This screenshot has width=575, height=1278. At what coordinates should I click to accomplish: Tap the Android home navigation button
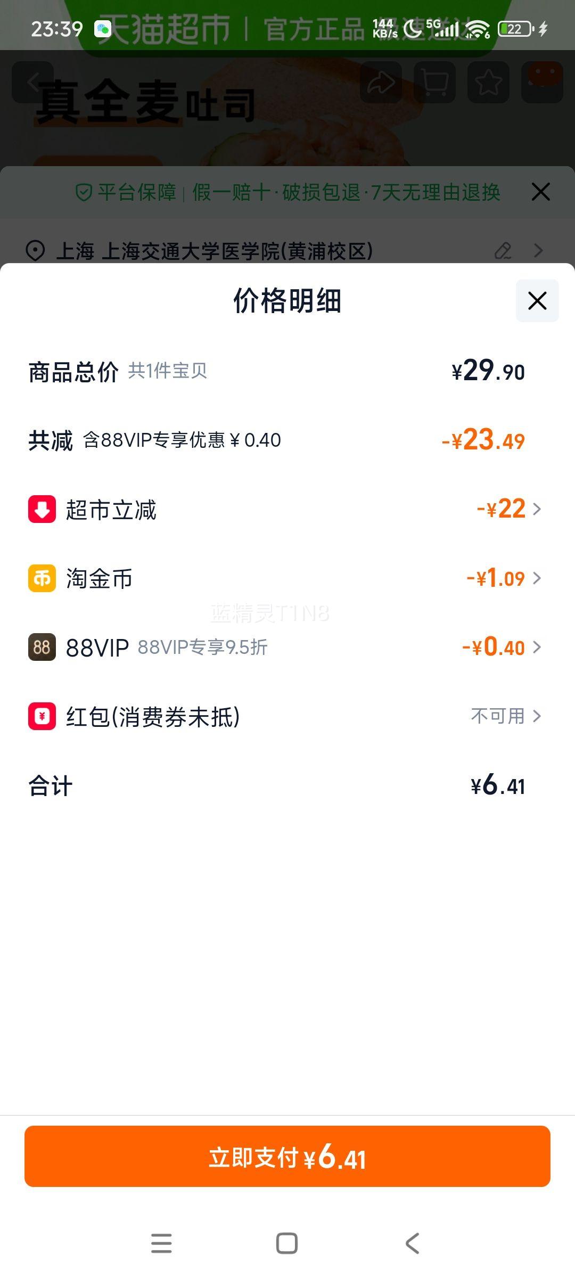(x=287, y=1243)
